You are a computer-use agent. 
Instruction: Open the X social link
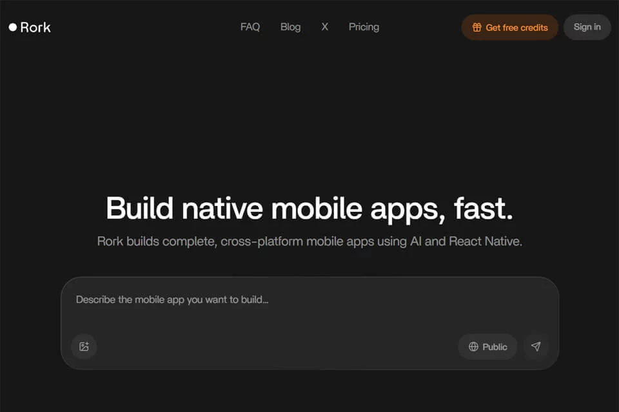point(324,27)
